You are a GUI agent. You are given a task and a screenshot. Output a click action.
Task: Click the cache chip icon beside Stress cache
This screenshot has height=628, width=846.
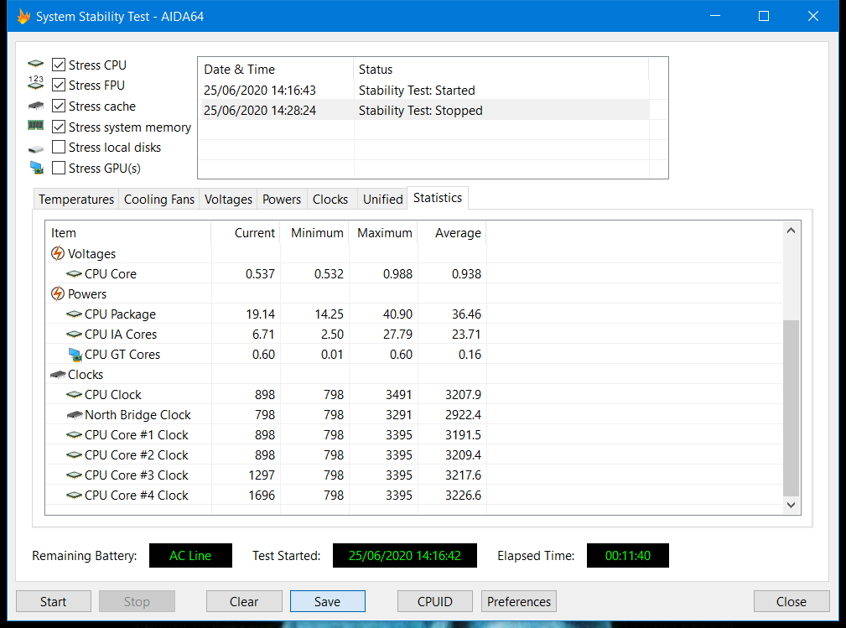35,106
